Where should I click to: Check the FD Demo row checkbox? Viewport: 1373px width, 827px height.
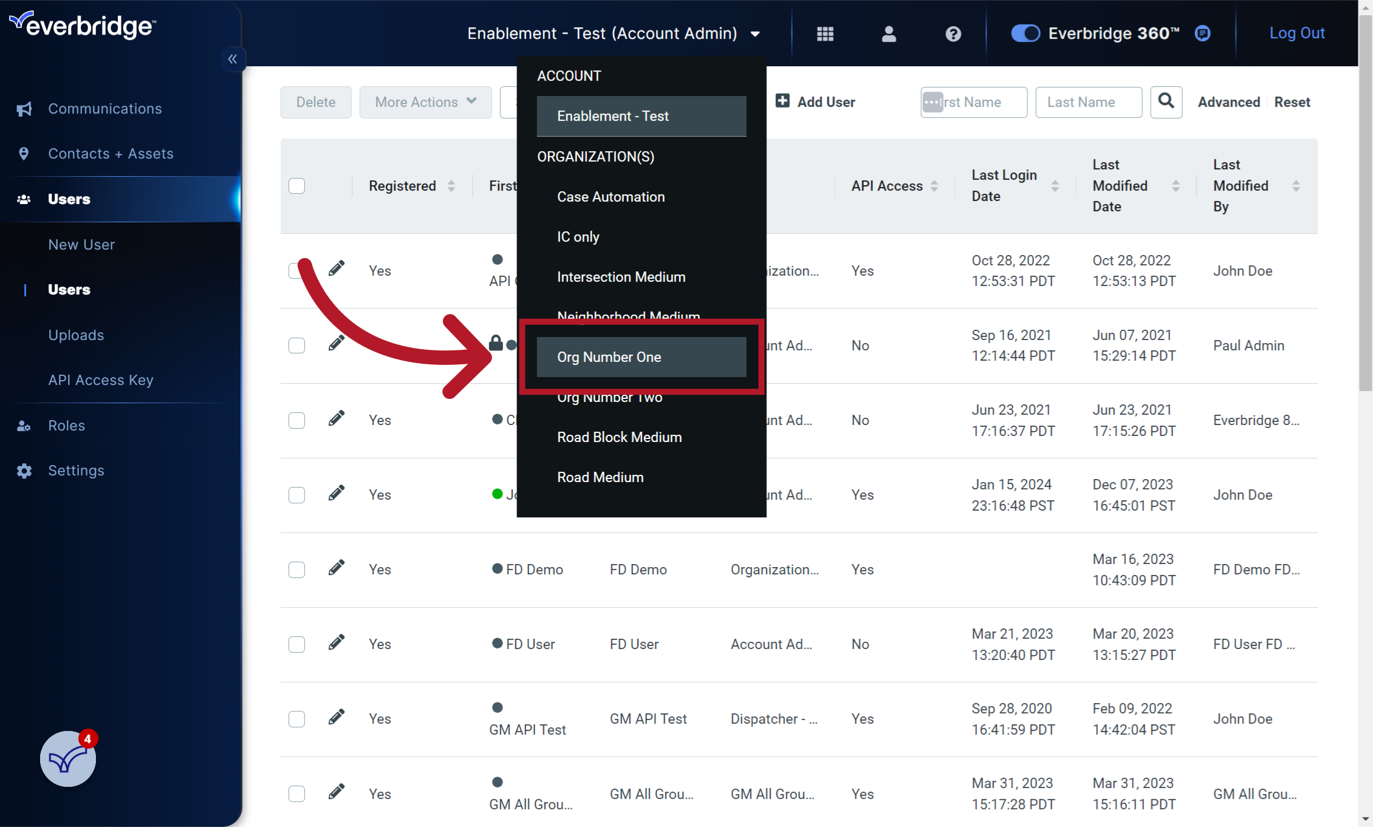[296, 570]
